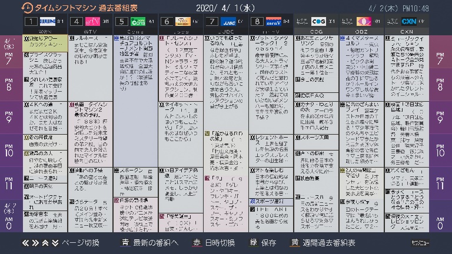This screenshot has width=452, height=254.
Task: Select the COG channel logo
Action: 318,22
